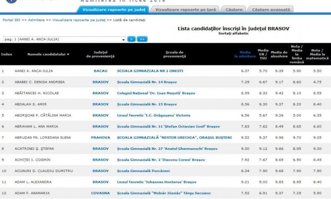Open BRASOV link for ABABEI C. DENISA

tap(101, 82)
